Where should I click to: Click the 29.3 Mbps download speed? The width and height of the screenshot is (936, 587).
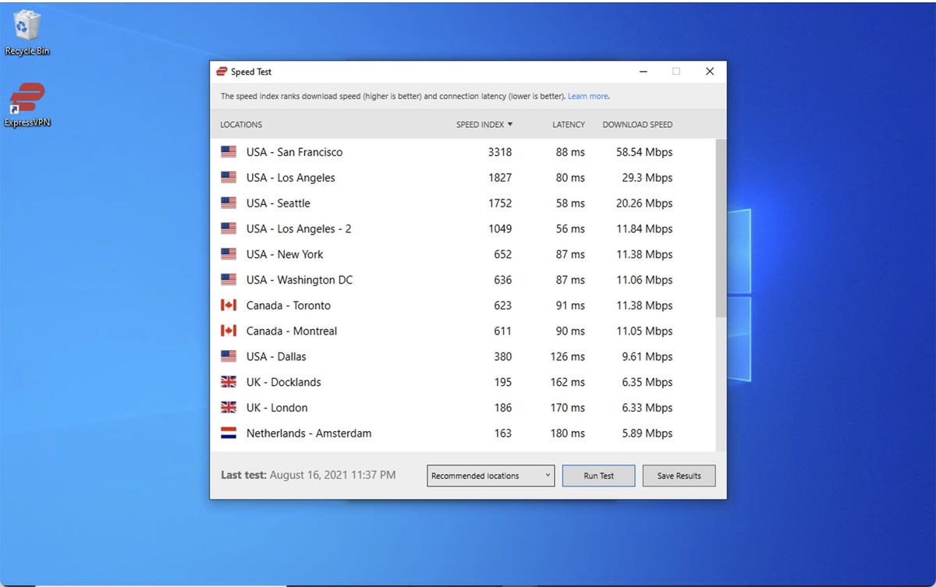click(x=647, y=178)
